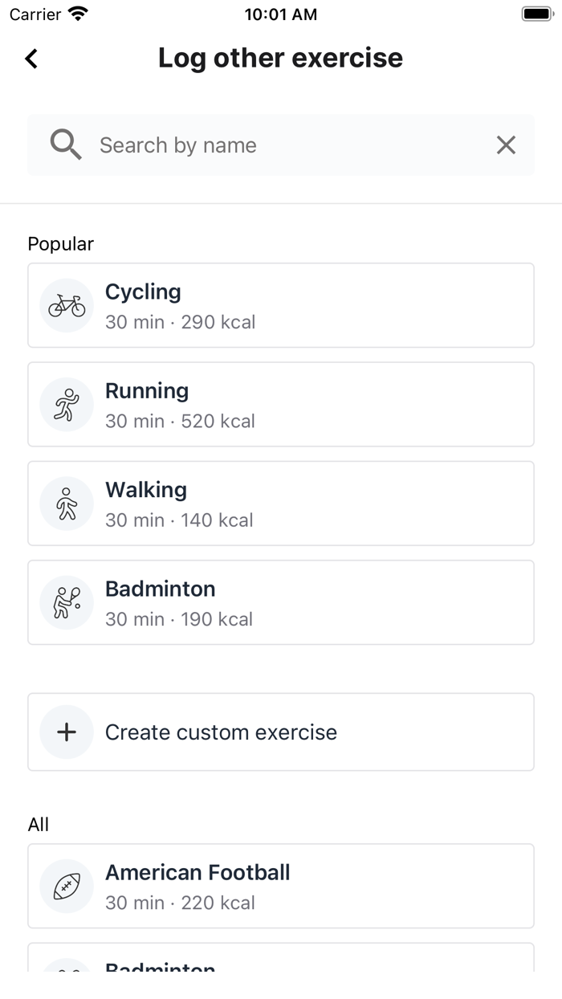Tap the American Football ball icon
The width and height of the screenshot is (562, 999).
[x=67, y=887]
